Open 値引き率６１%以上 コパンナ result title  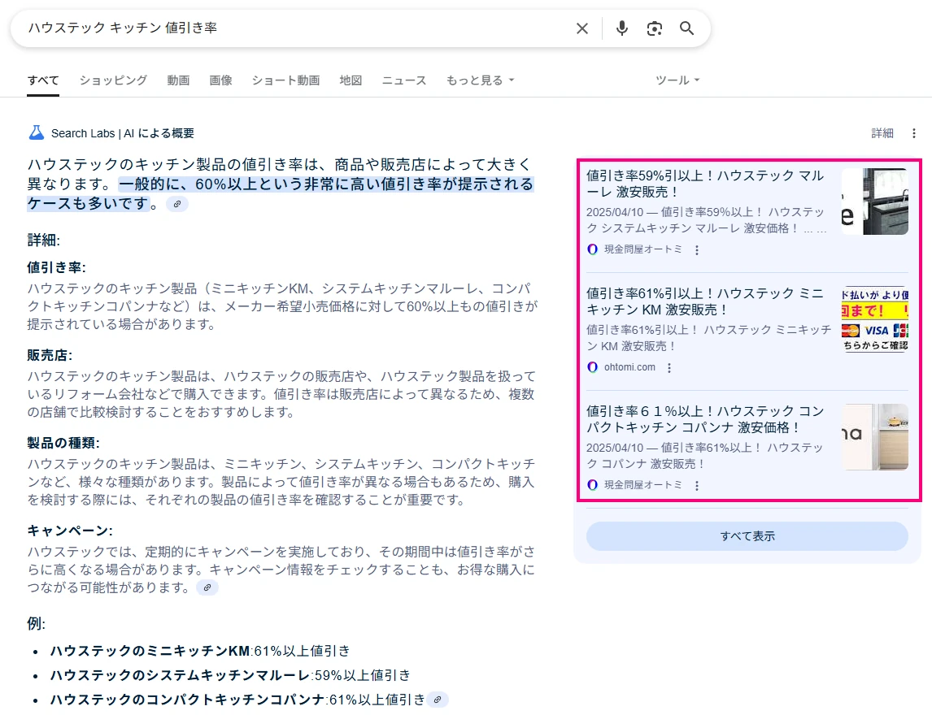click(705, 418)
